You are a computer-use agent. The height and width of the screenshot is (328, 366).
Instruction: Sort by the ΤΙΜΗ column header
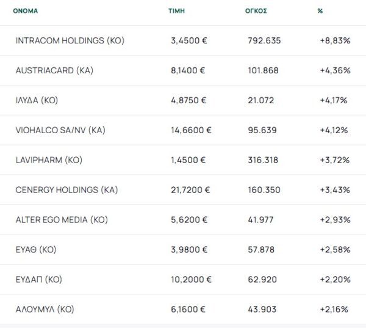176,10
